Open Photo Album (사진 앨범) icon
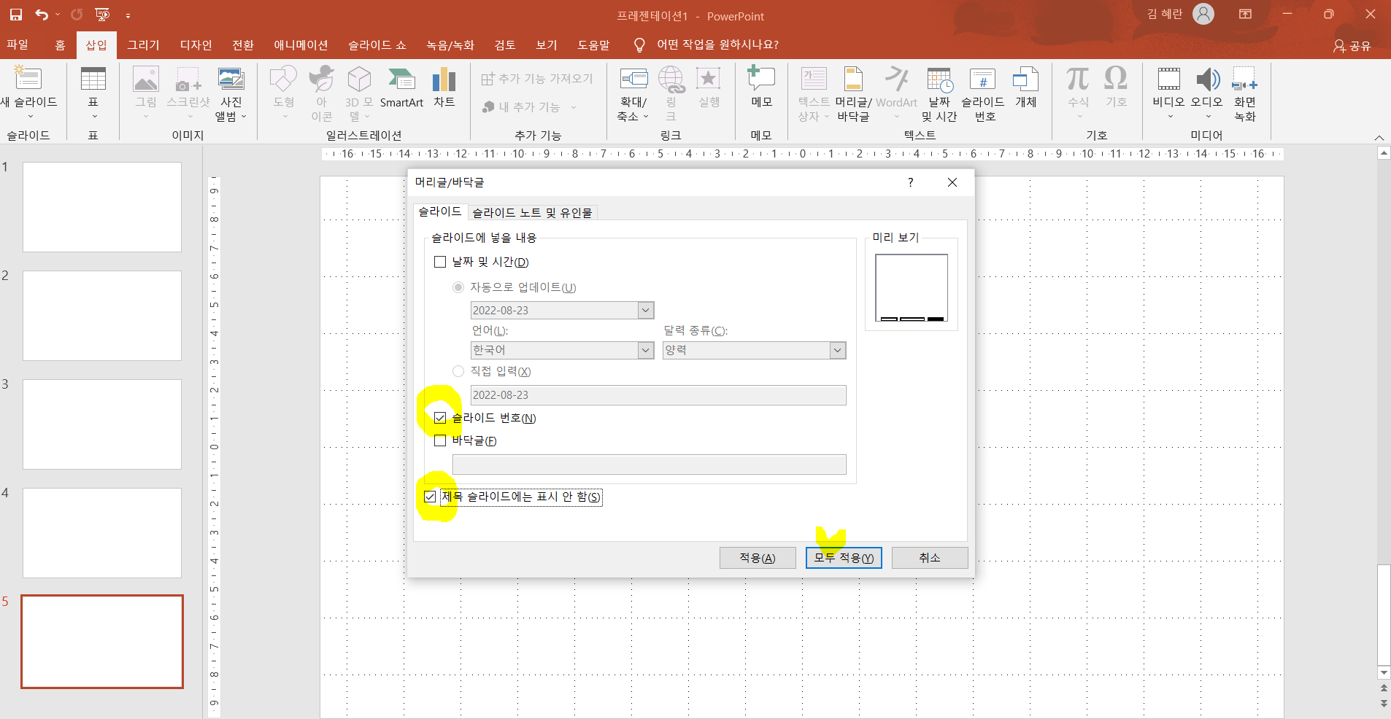This screenshot has height=719, width=1391. (x=231, y=93)
